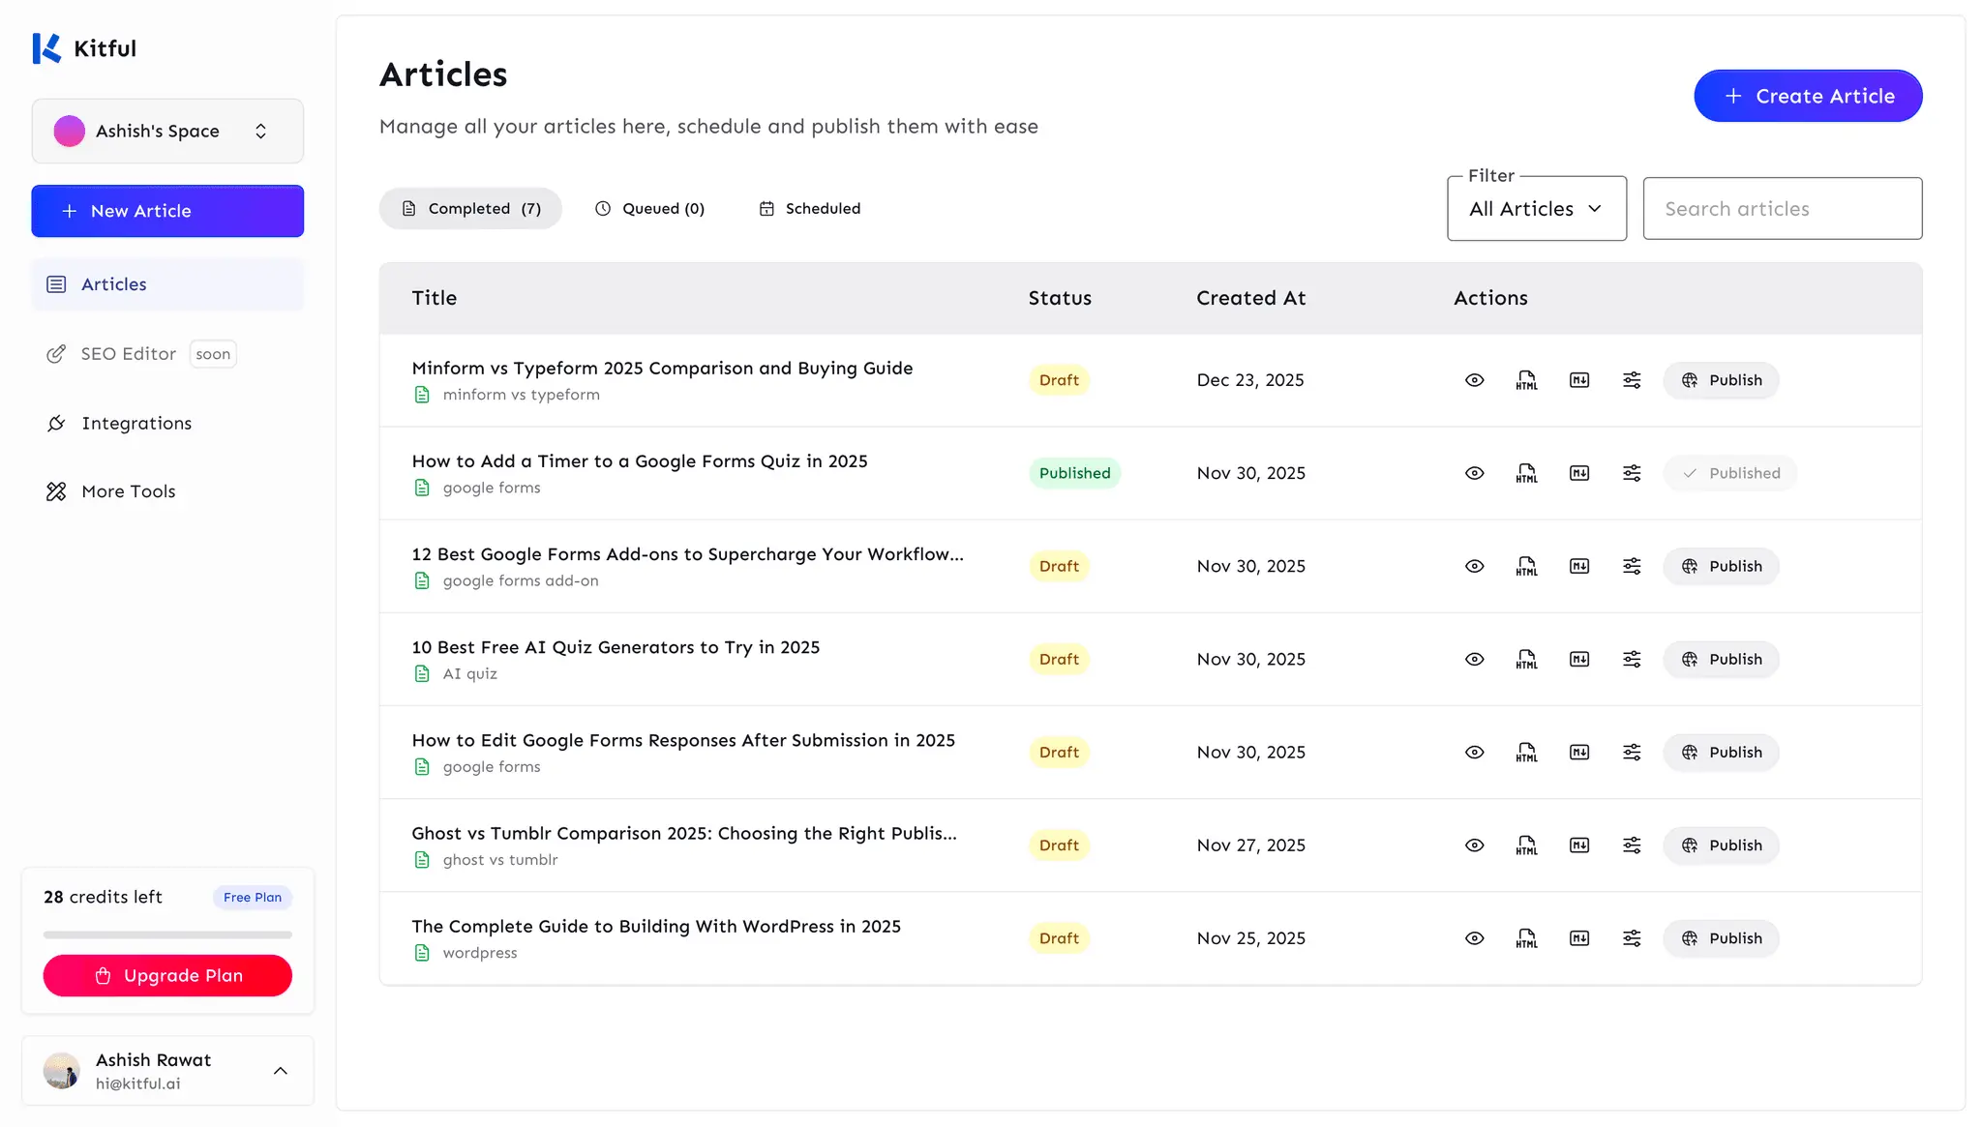Open settings sliders for WordPress Complete Guide article

coord(1632,937)
